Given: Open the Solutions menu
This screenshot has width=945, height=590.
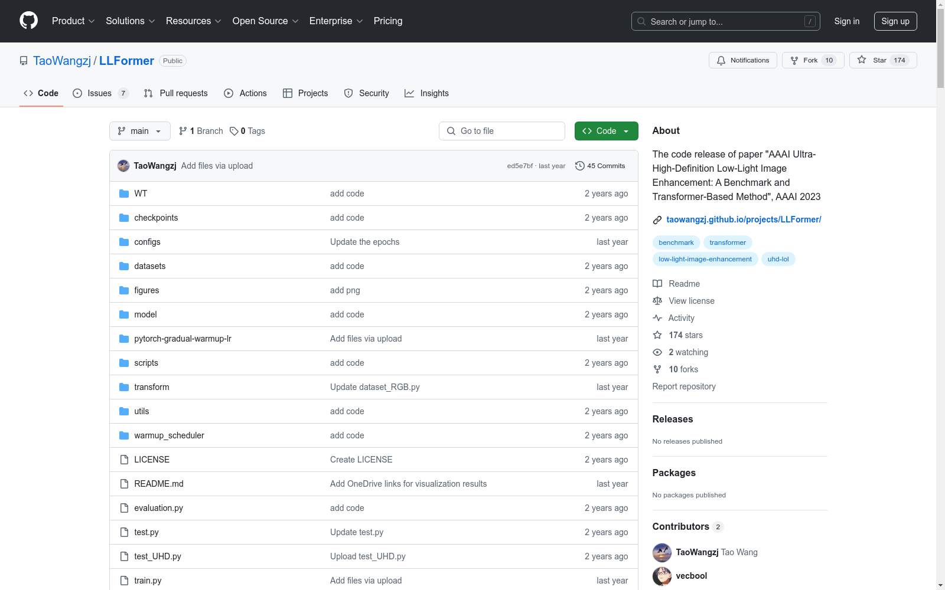Looking at the screenshot, I should click(131, 21).
